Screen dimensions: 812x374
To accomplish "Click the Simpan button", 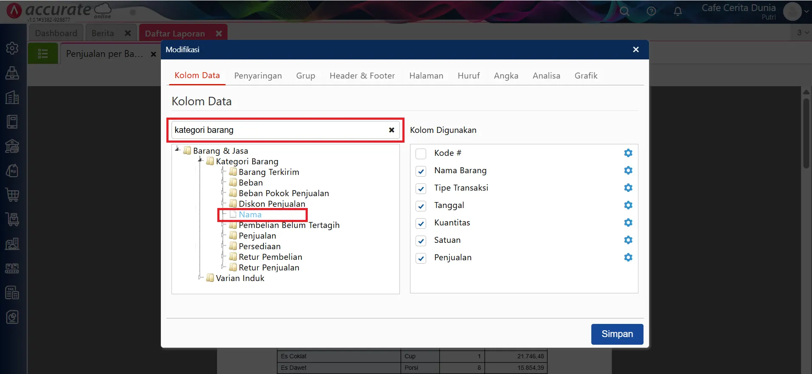I will [617, 334].
